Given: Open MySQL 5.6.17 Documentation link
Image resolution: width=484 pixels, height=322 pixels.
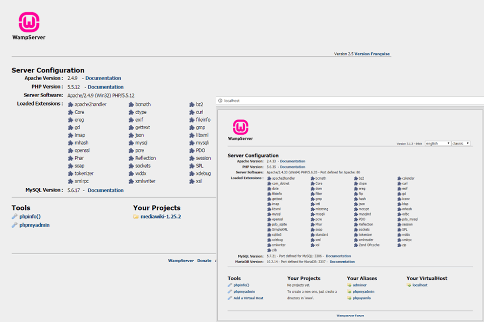Looking at the screenshot, I should coord(105,190).
